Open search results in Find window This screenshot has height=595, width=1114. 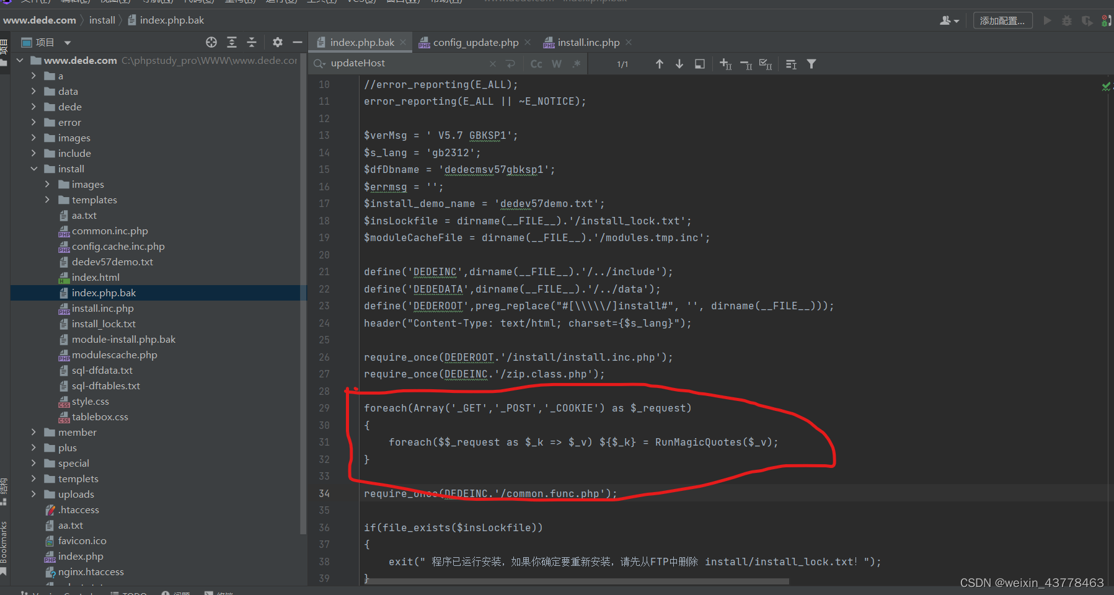tap(700, 63)
